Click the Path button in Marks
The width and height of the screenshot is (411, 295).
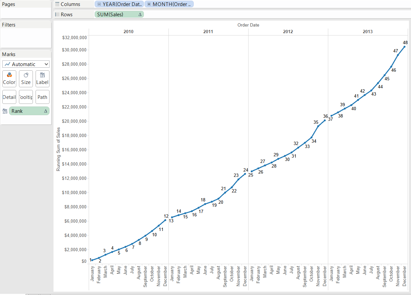(x=42, y=97)
